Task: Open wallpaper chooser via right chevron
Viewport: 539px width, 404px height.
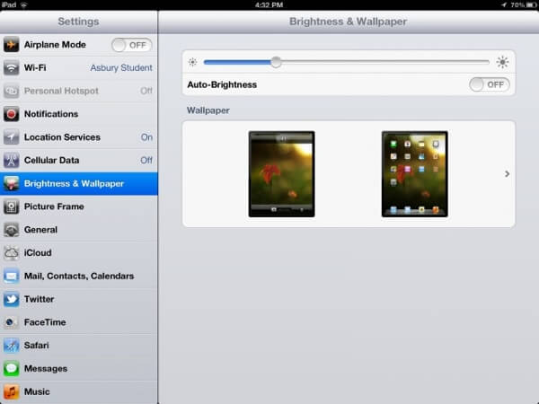Action: coord(507,174)
